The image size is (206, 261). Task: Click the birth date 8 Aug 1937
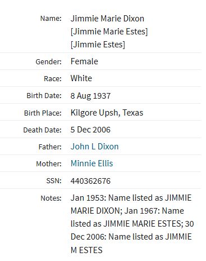coord(90,96)
